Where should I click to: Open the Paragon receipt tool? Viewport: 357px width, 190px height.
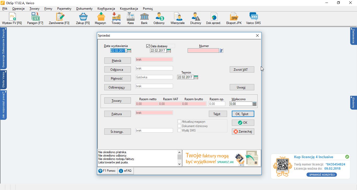click(35, 19)
